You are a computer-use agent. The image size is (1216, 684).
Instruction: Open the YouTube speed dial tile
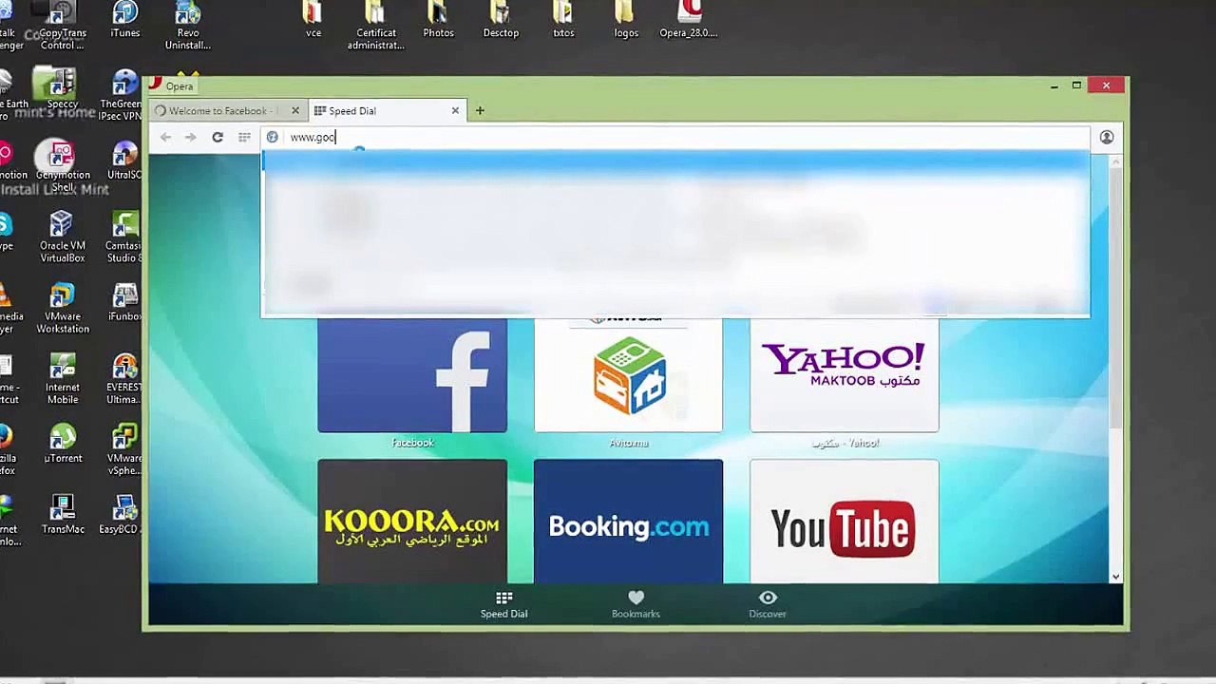(844, 522)
